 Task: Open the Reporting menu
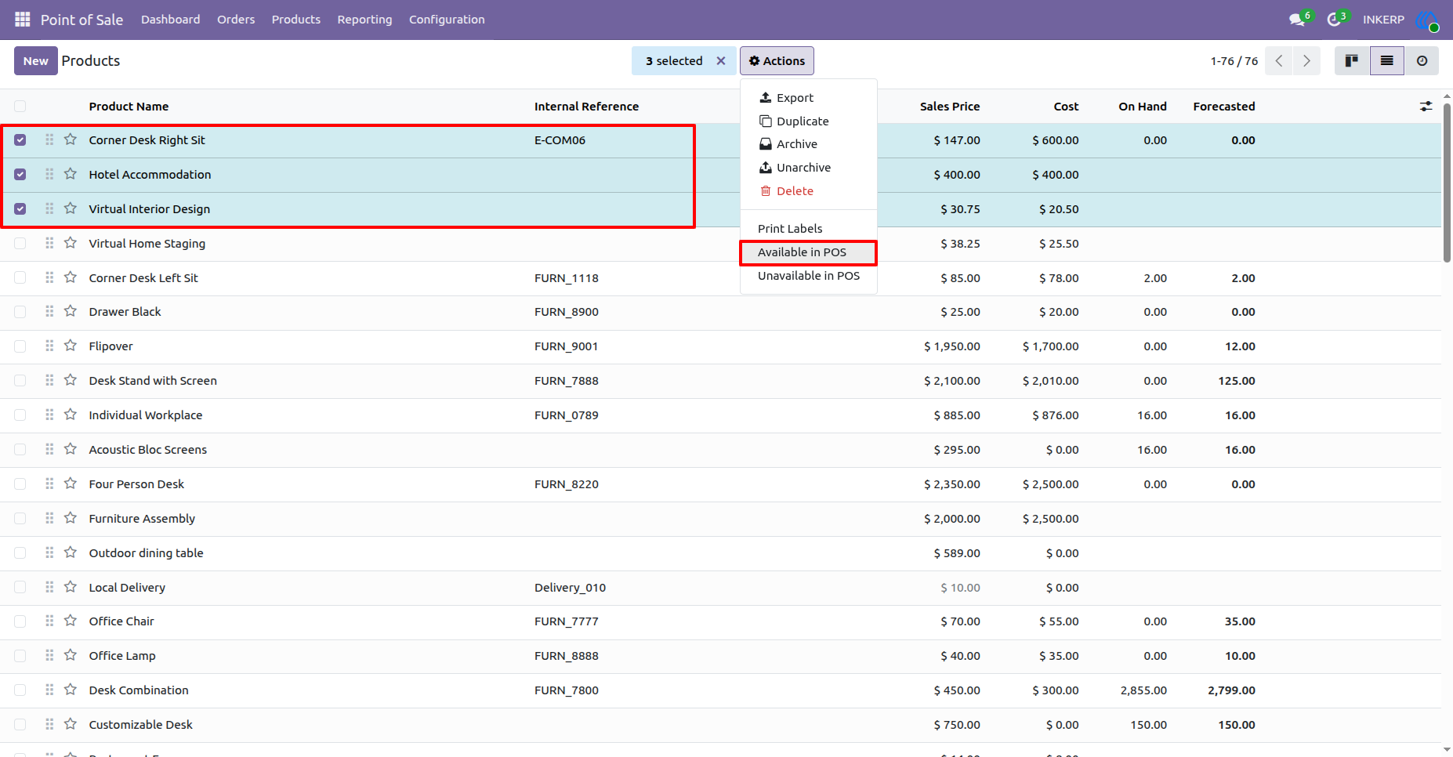pyautogui.click(x=364, y=20)
